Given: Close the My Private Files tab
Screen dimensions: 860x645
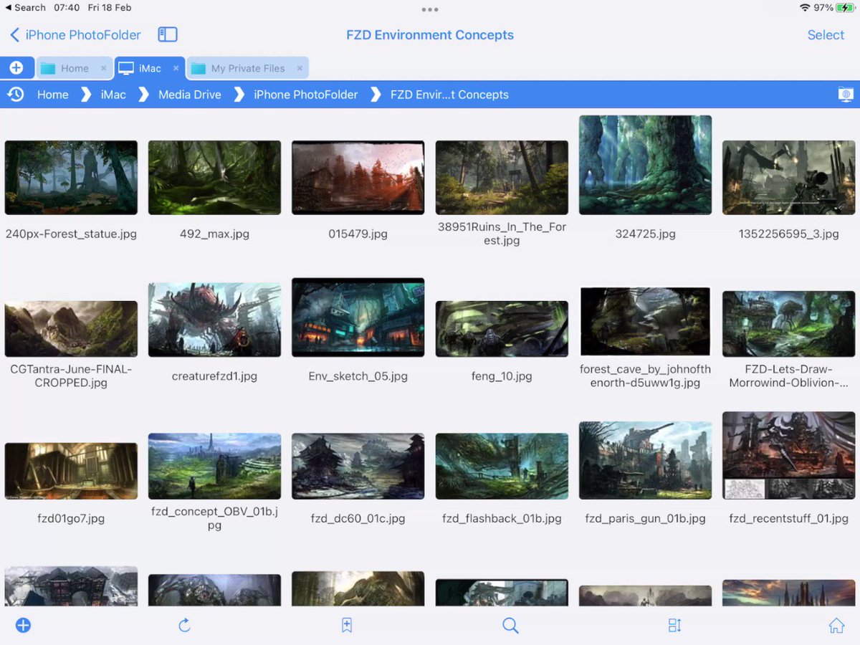Looking at the screenshot, I should pyautogui.click(x=300, y=68).
